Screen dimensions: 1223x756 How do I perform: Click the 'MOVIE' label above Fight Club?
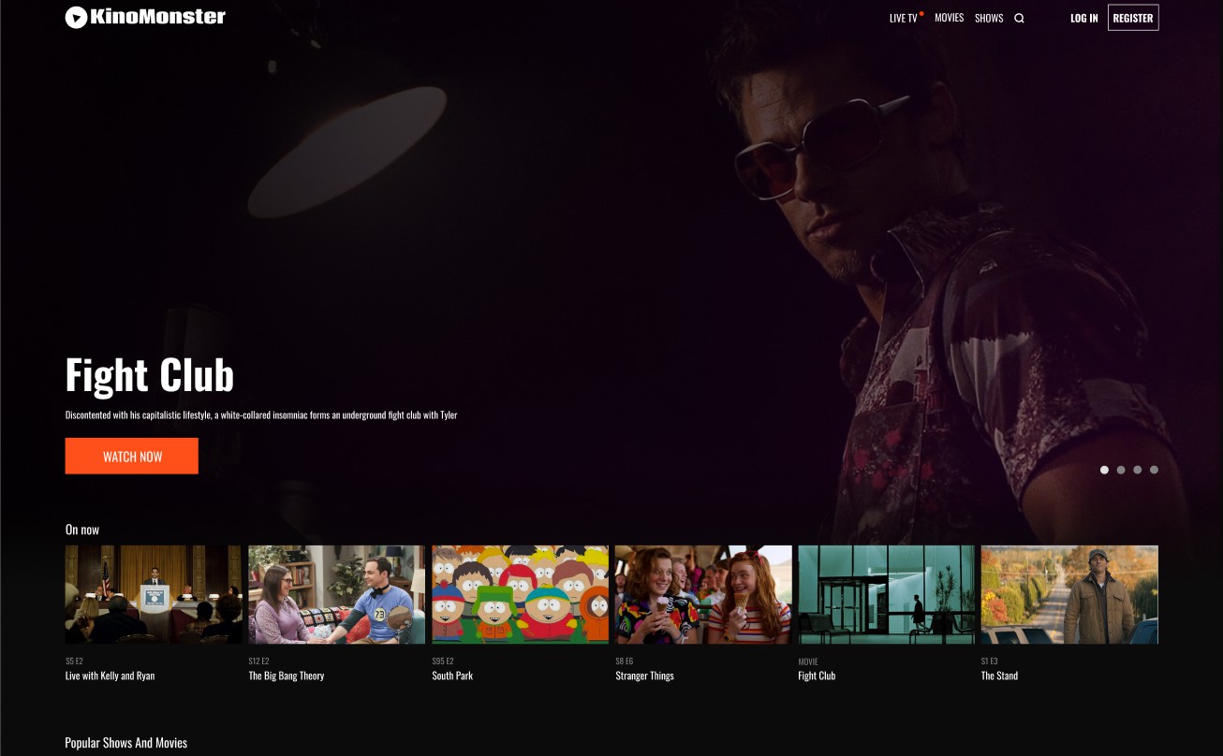tap(808, 661)
